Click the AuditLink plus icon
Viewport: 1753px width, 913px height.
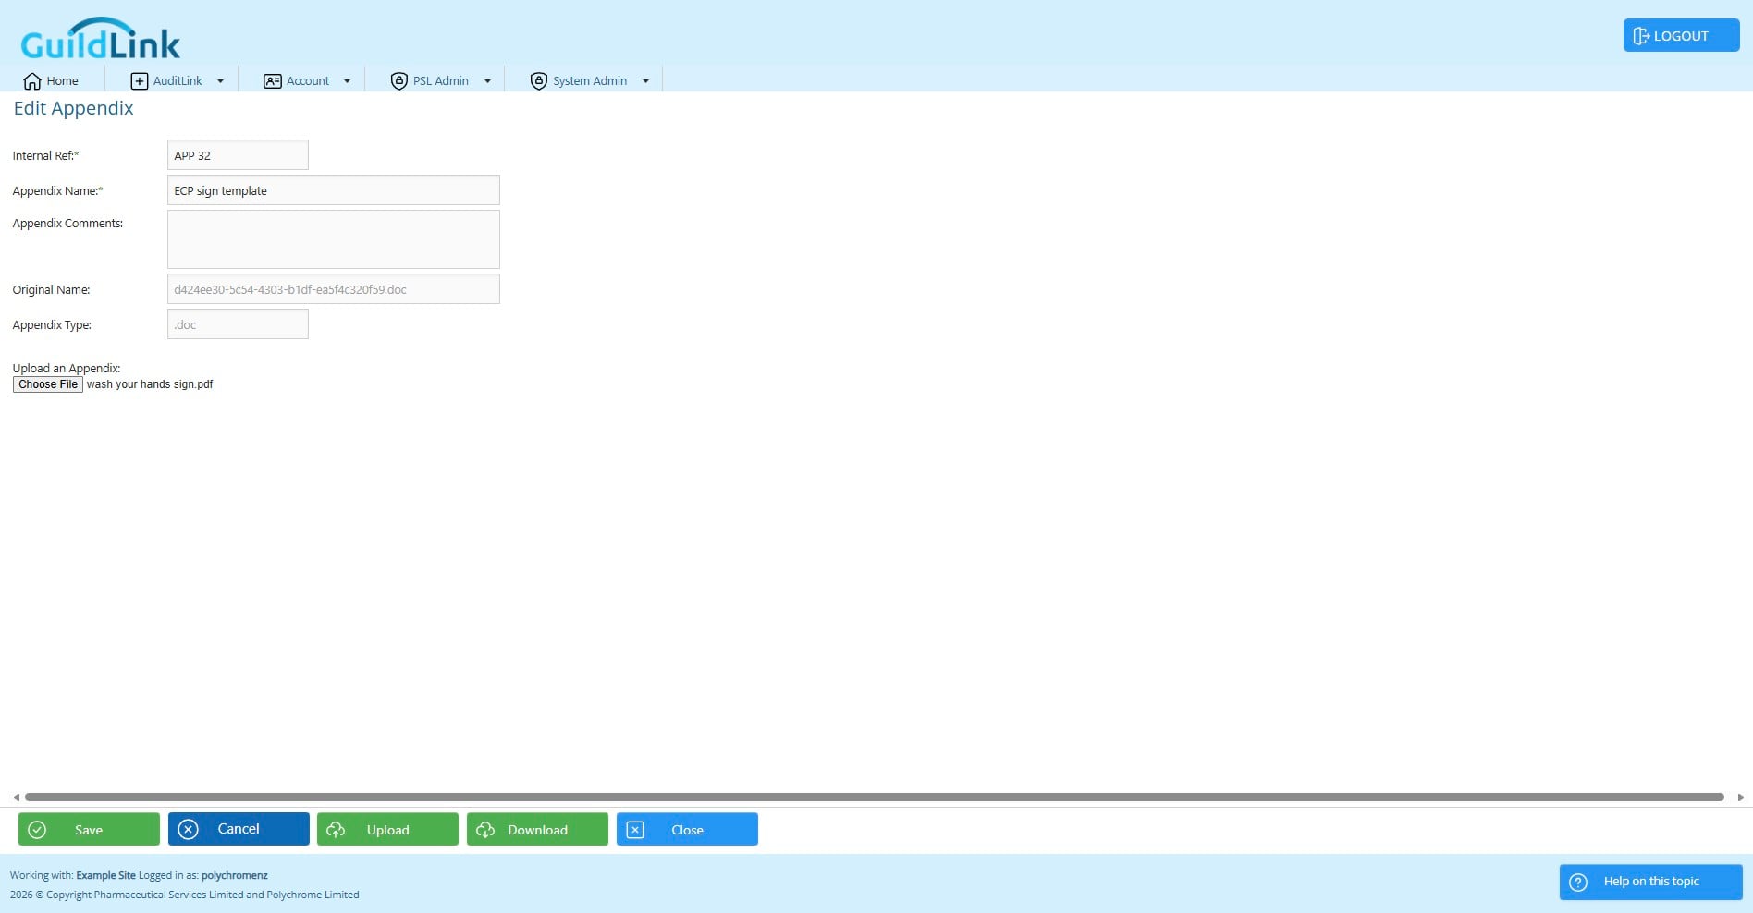(140, 81)
